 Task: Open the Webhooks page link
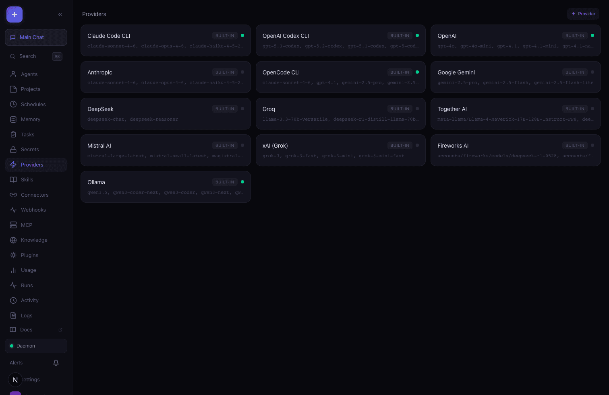(x=36, y=210)
